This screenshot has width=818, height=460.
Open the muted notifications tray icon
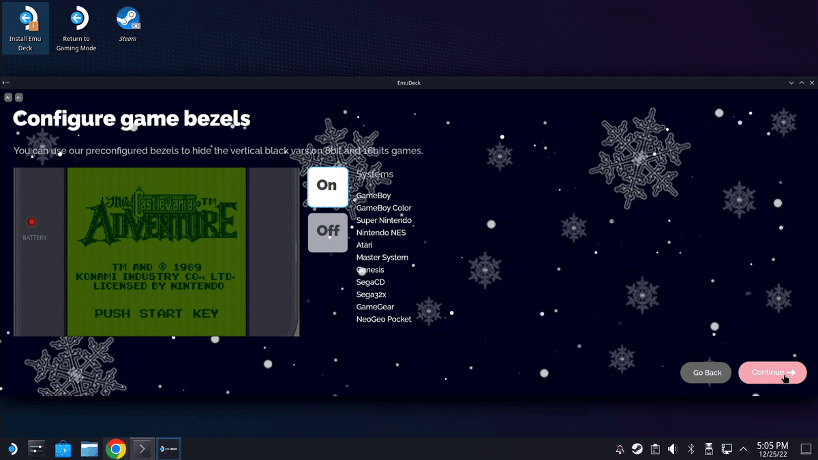pos(620,449)
